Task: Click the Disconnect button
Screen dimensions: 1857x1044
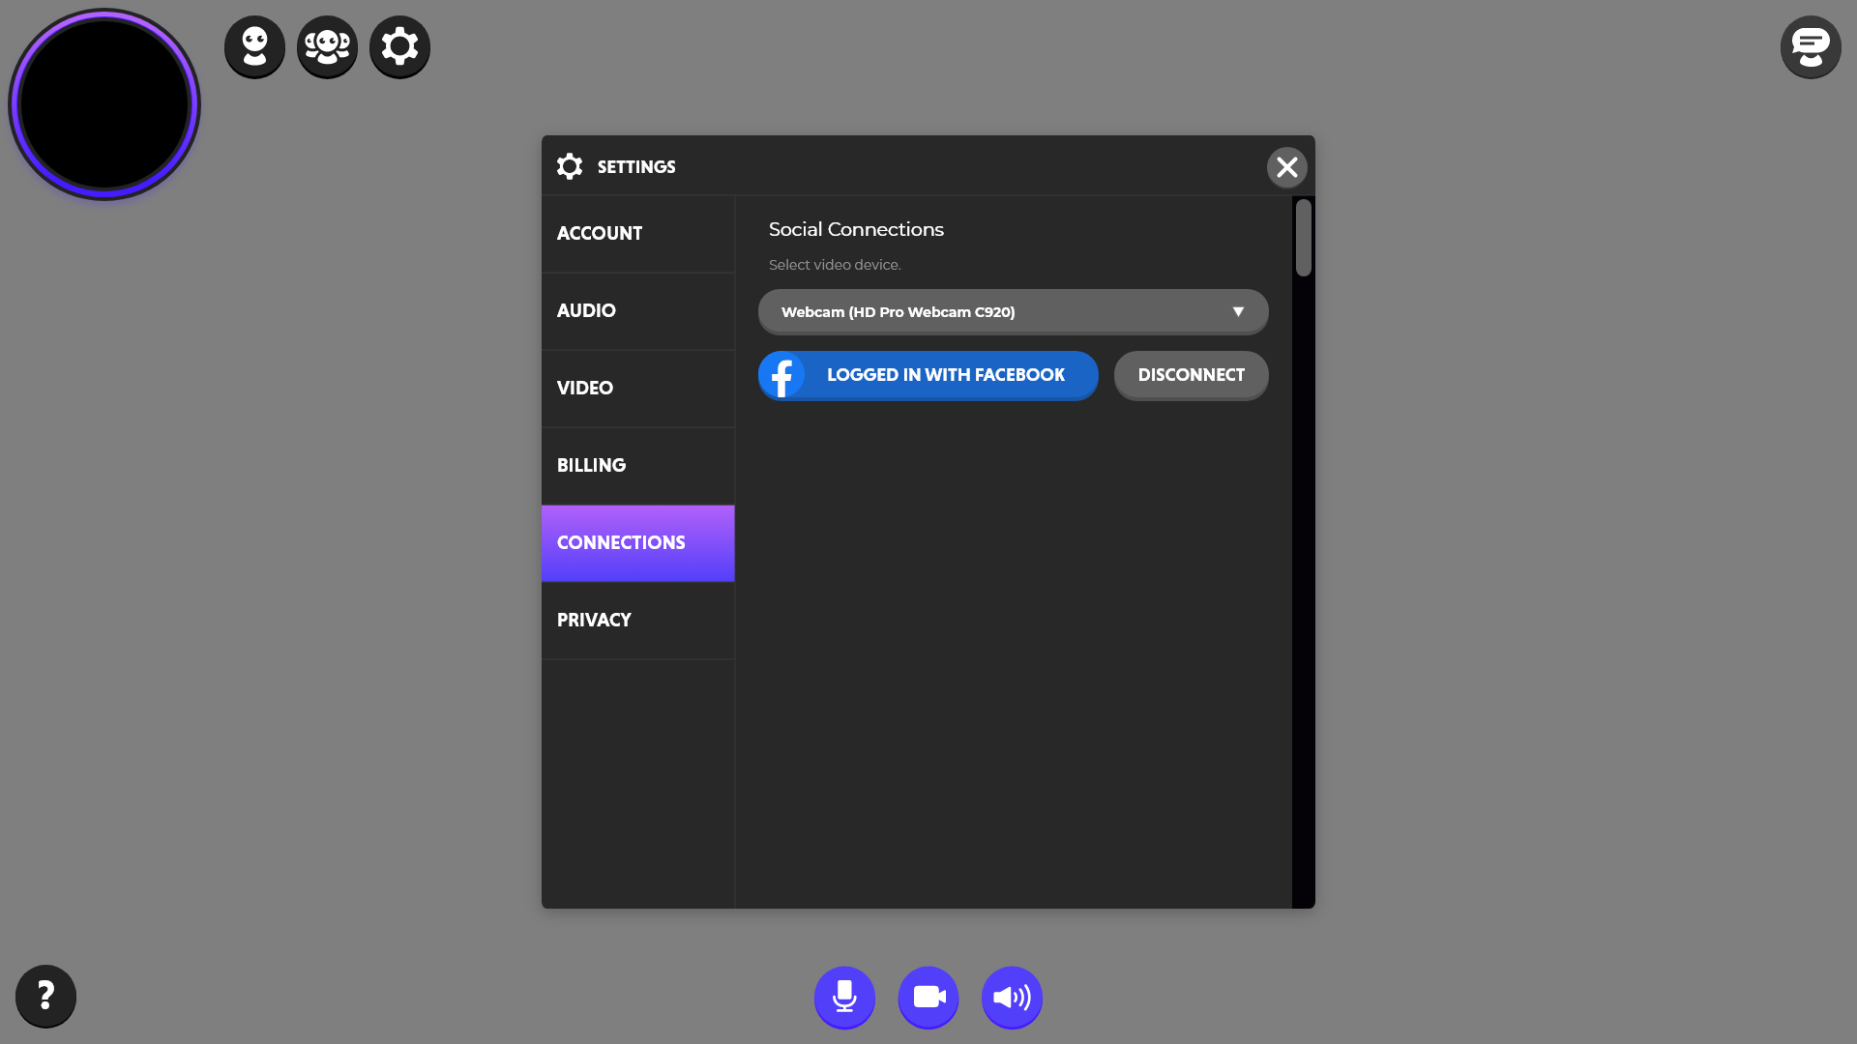Action: pyautogui.click(x=1191, y=375)
